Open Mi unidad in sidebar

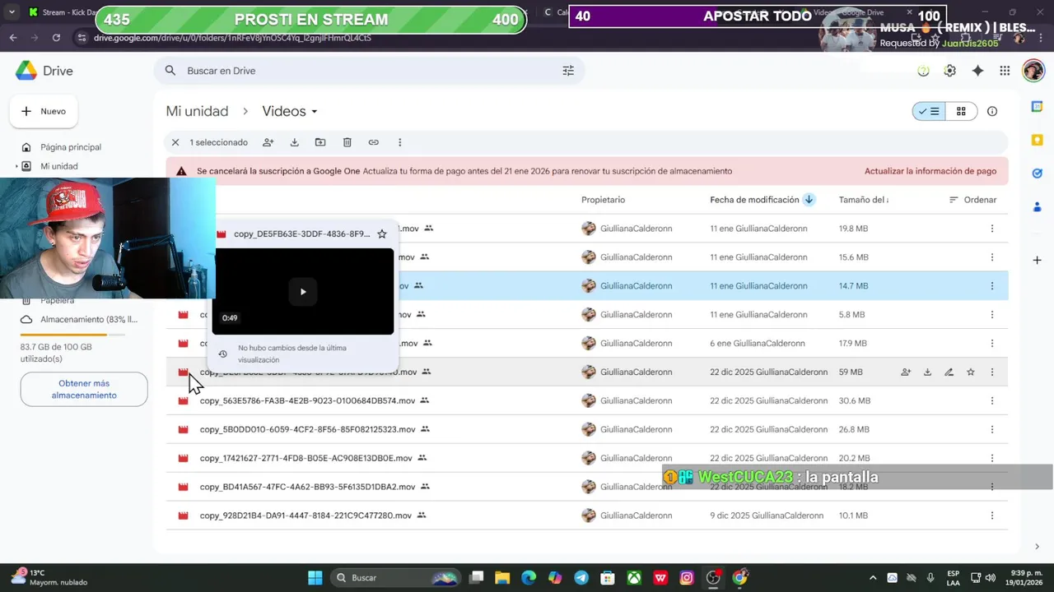coord(59,166)
